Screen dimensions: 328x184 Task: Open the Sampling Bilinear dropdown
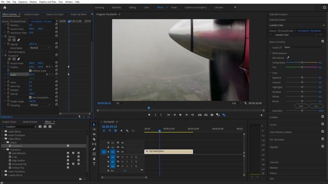(40, 105)
